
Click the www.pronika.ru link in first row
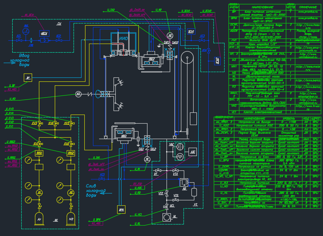(x=308, y=12)
